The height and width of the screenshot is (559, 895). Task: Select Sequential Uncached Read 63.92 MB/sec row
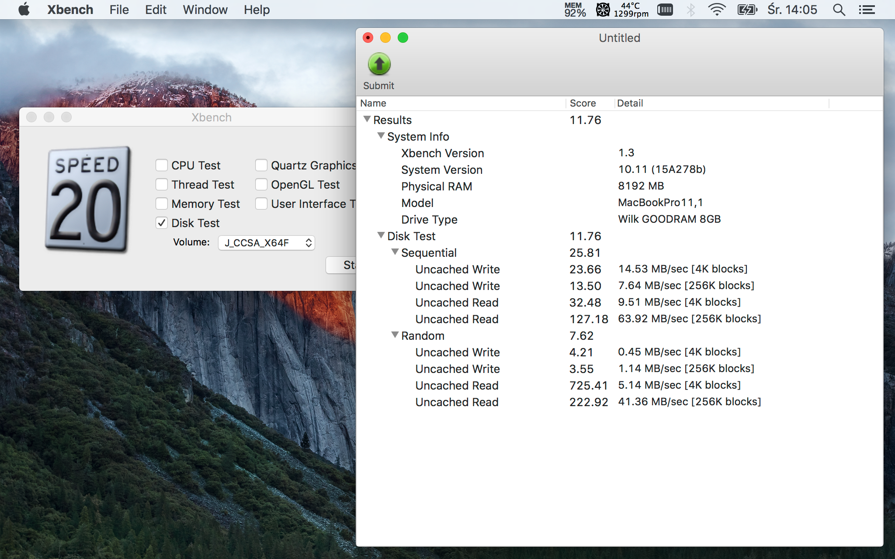click(x=619, y=319)
